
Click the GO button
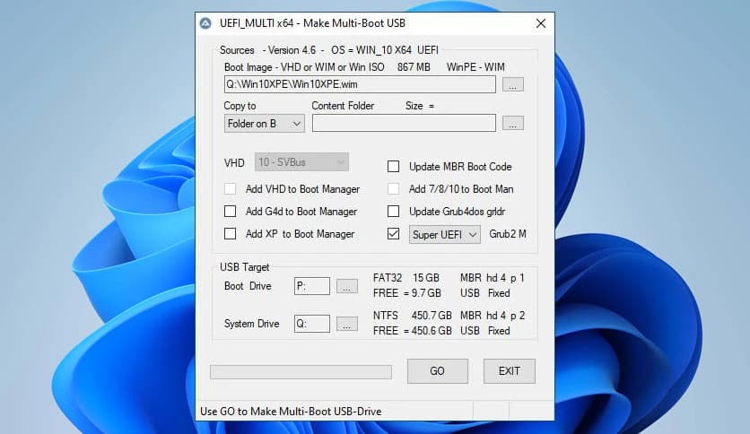click(437, 371)
